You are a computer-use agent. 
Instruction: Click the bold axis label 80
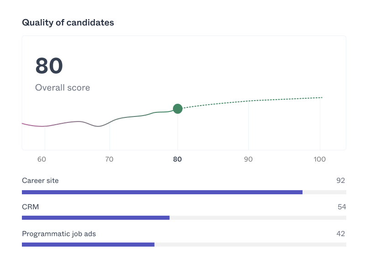click(177, 159)
